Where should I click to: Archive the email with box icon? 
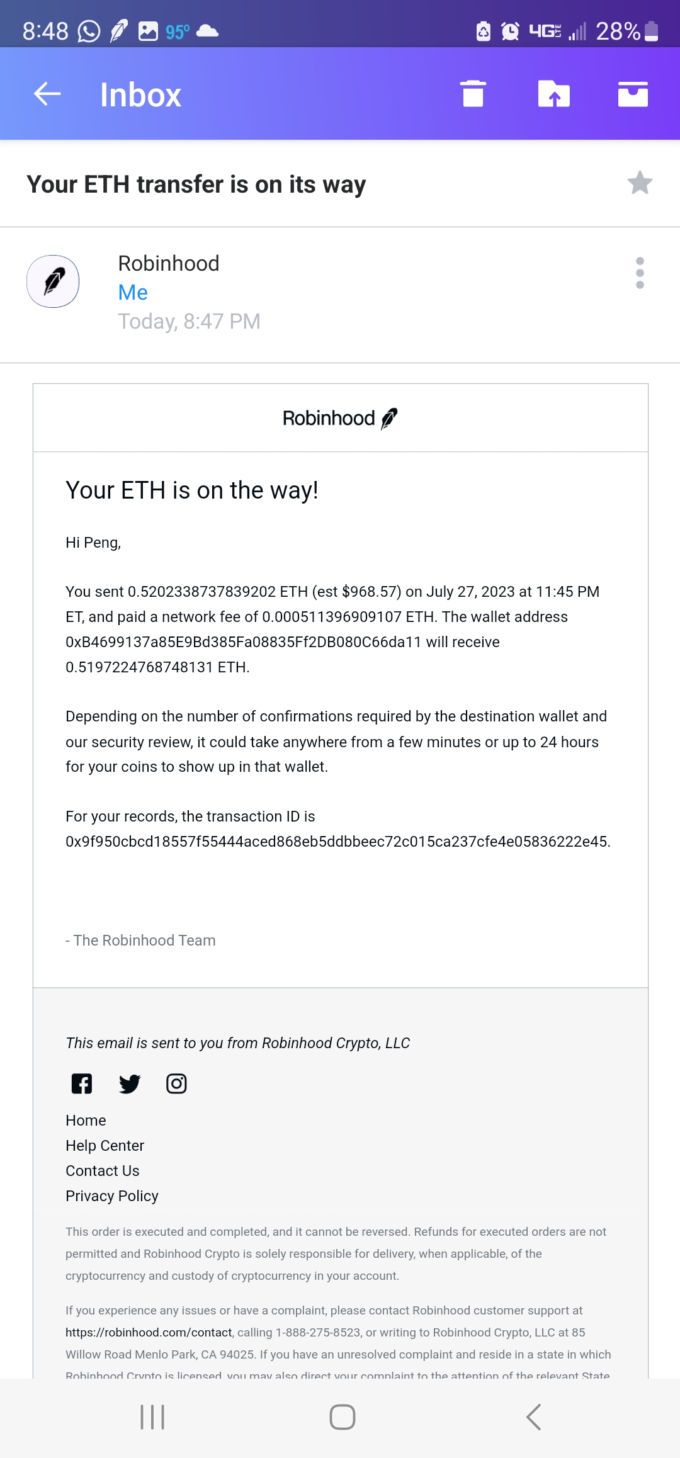[x=633, y=94]
